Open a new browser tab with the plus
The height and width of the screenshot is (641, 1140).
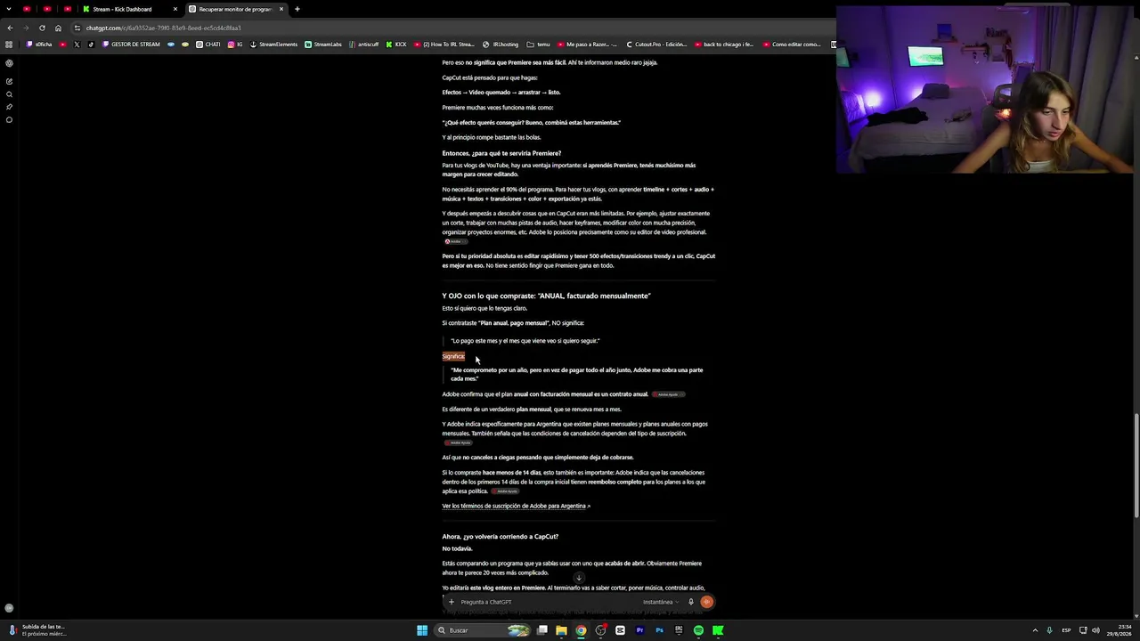tap(297, 9)
